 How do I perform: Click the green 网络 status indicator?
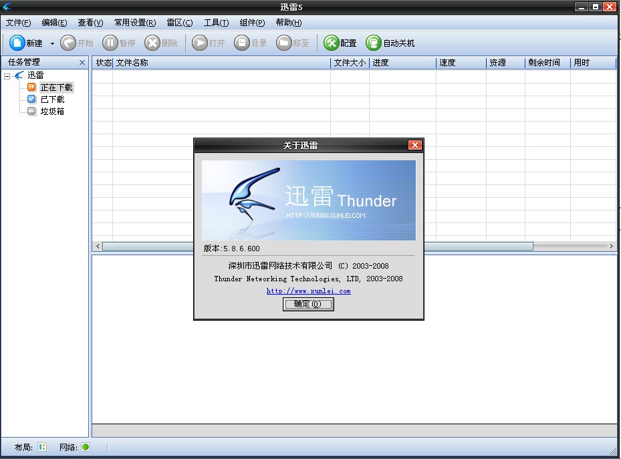tap(85, 447)
